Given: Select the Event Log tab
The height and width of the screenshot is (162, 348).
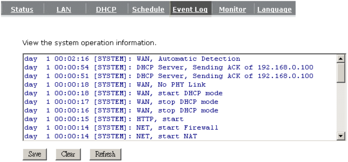Looking at the screenshot, I should 190,9.
